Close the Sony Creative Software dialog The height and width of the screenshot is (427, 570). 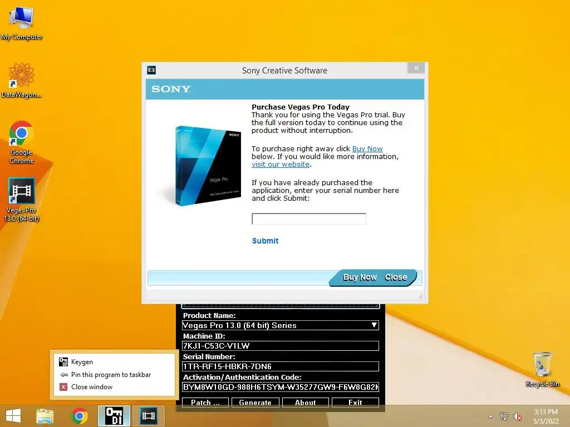click(x=416, y=68)
